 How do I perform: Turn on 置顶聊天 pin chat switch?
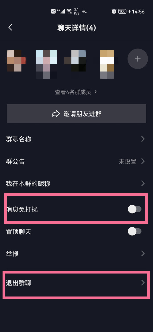coord(135,231)
